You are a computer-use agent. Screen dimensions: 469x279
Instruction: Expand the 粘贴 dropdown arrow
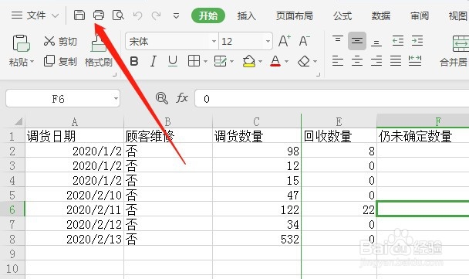pyautogui.click(x=32, y=62)
